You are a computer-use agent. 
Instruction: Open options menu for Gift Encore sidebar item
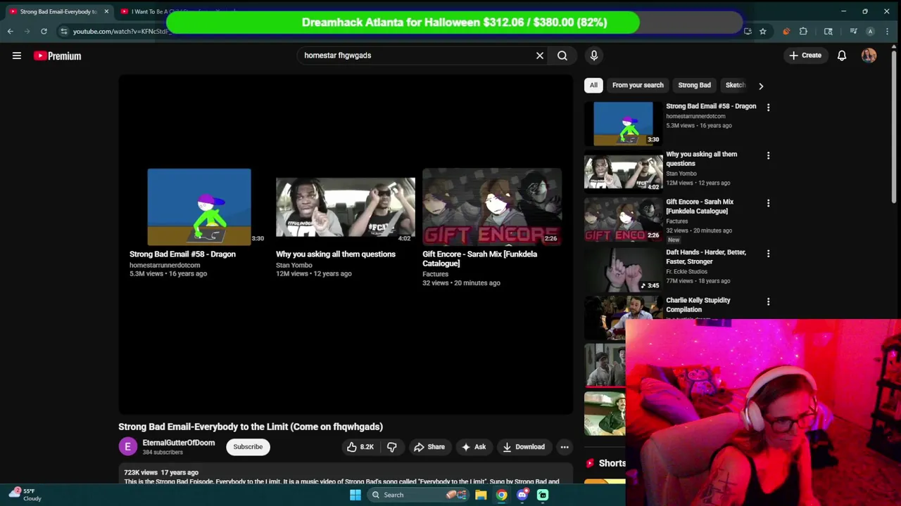768,203
